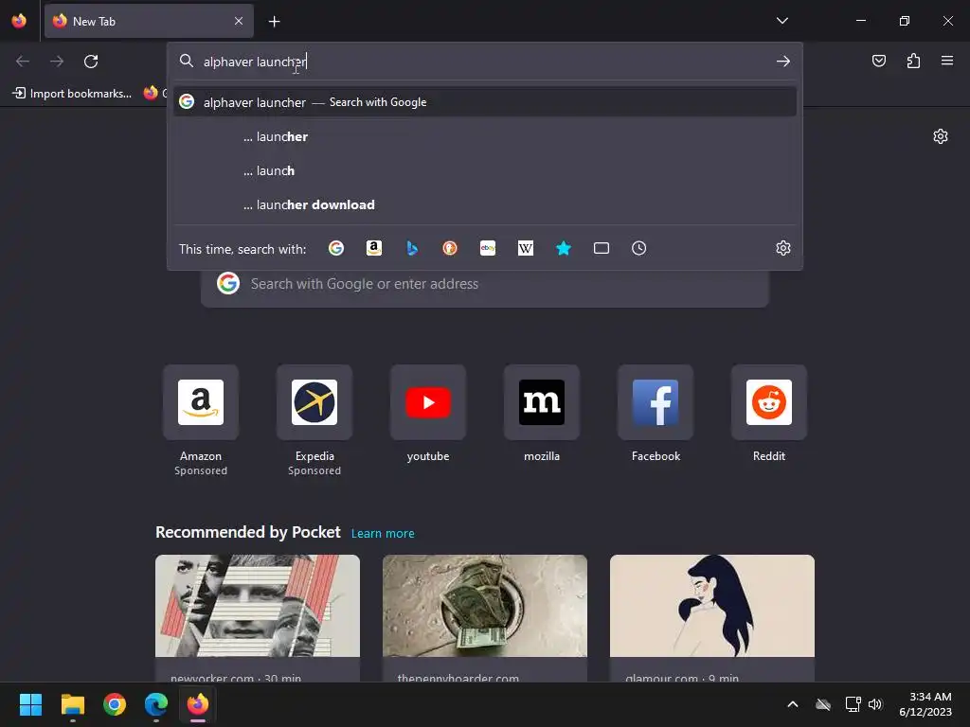Search this time with Amazon icon
970x727 pixels.
[373, 249]
